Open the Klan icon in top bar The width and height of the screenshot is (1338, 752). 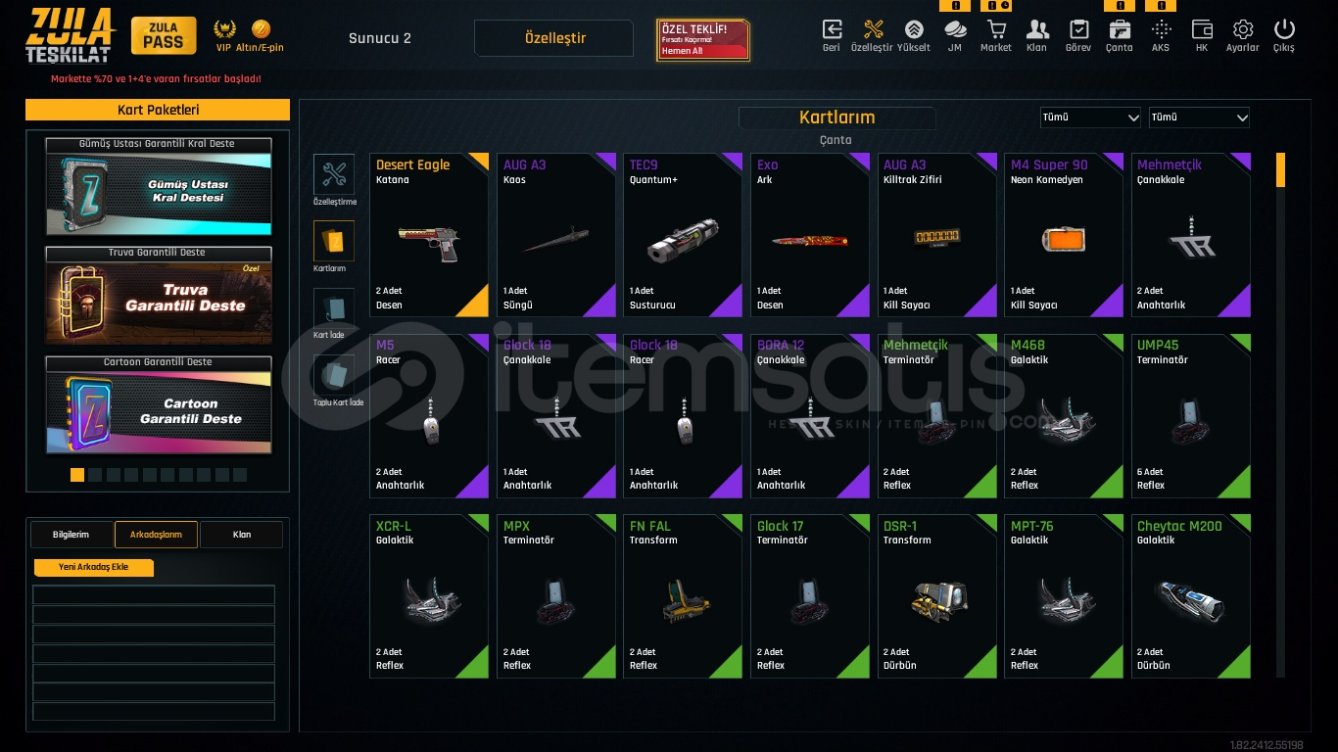1037,29
